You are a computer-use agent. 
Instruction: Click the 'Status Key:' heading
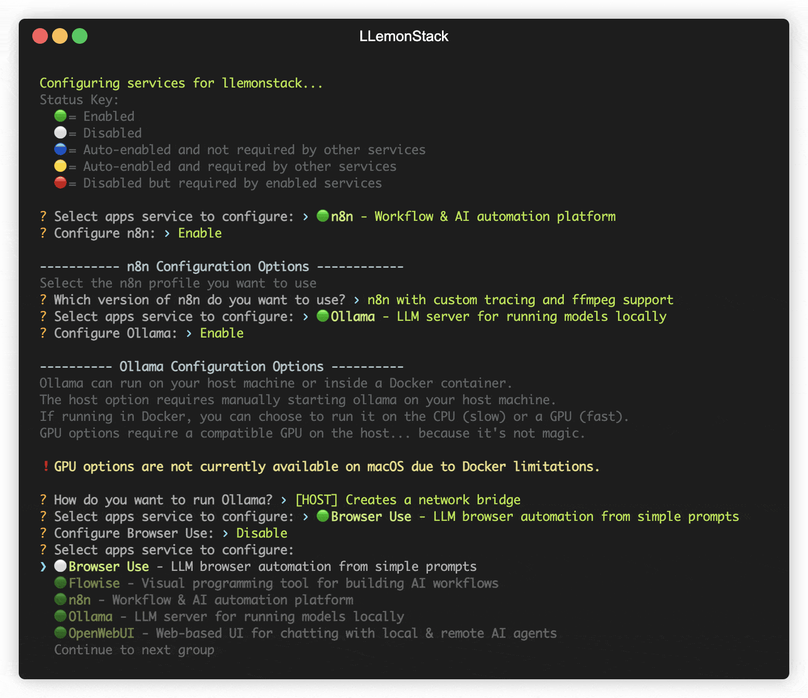coord(79,99)
